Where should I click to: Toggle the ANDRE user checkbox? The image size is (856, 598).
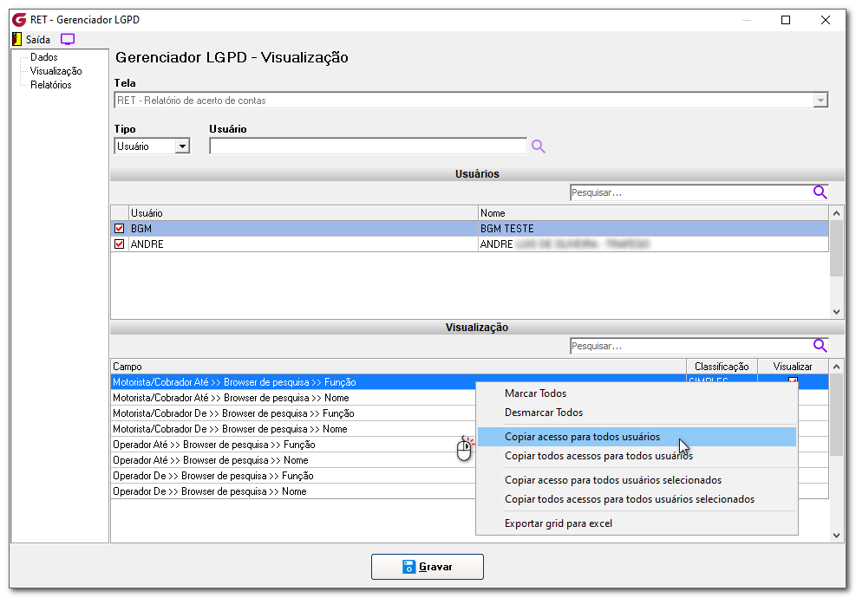point(119,244)
